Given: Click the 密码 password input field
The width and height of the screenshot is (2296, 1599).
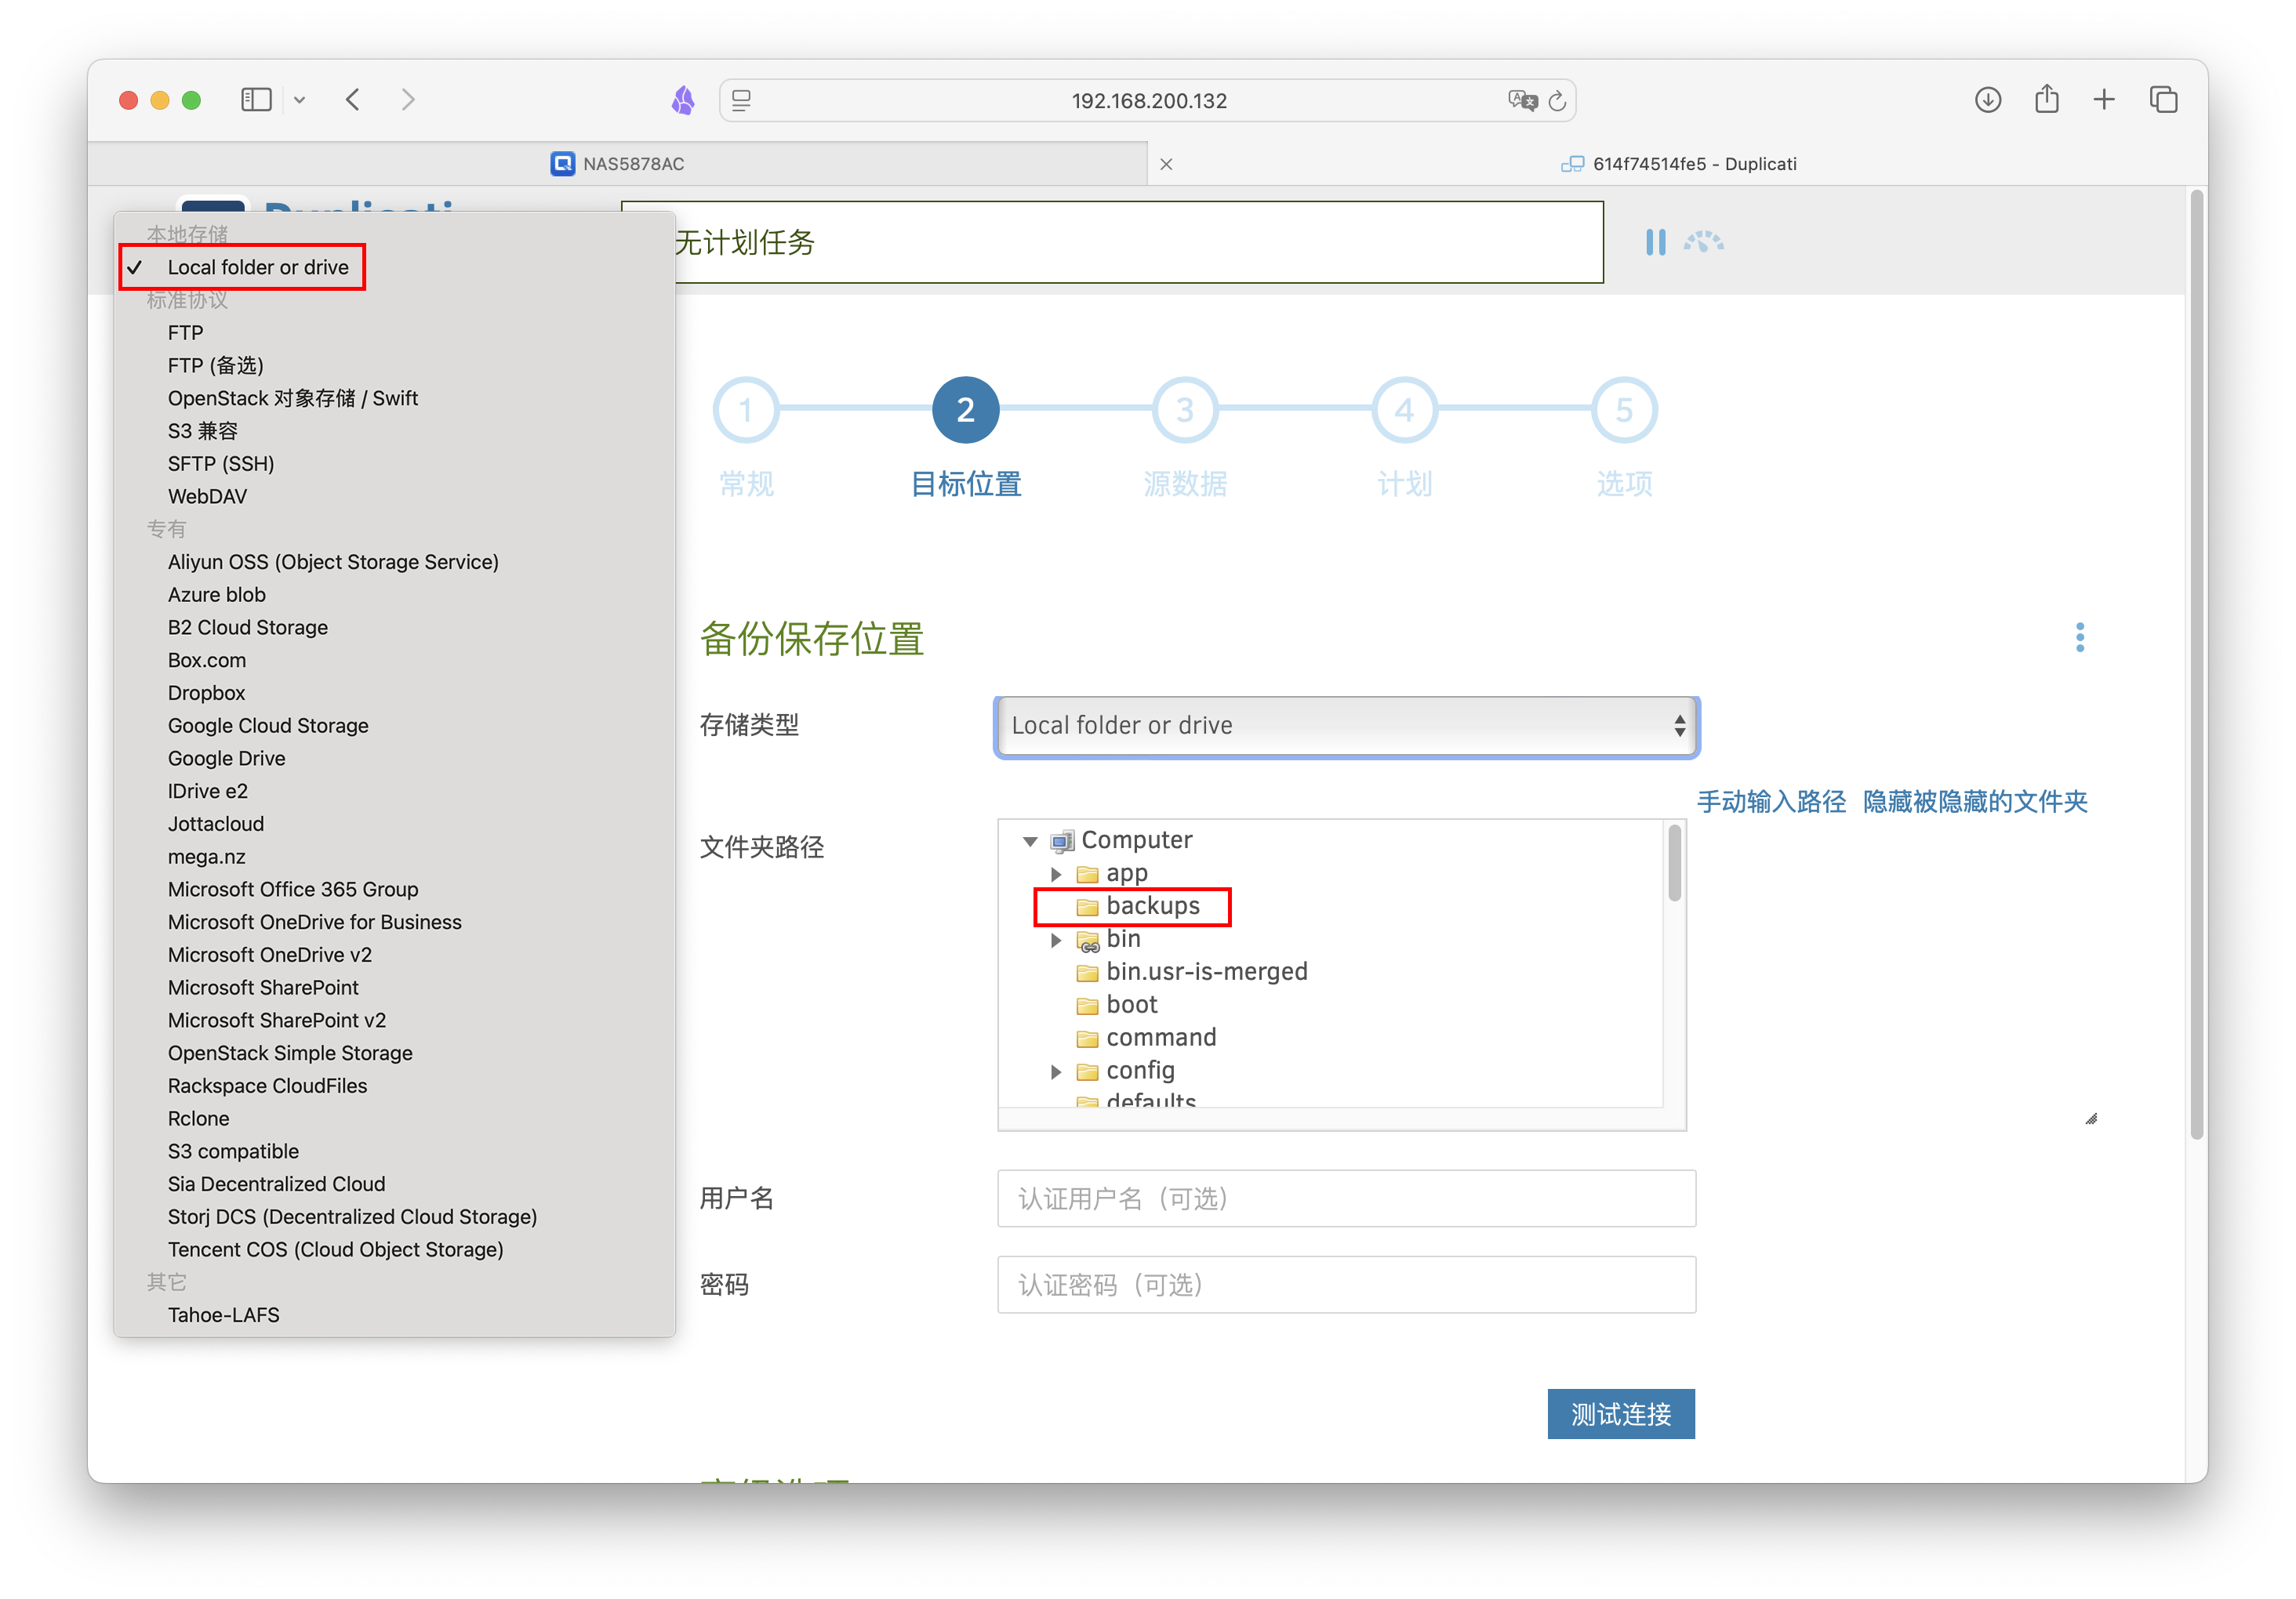Looking at the screenshot, I should 1346,1285.
